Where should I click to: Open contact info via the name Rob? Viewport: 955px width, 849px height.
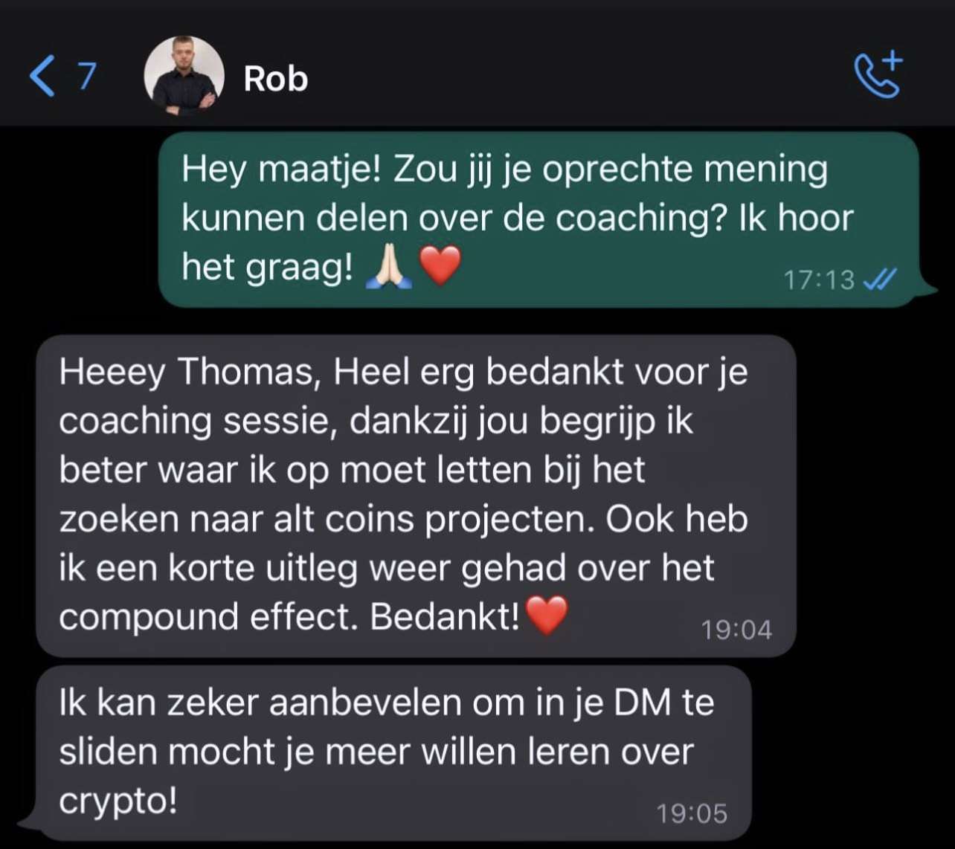click(275, 78)
